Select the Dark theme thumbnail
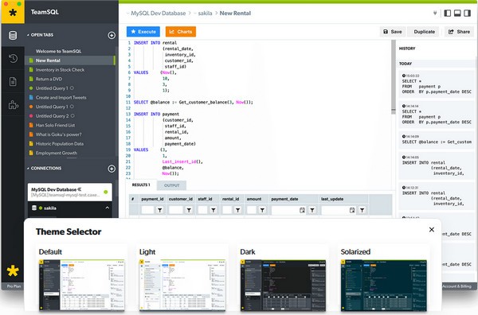 coord(283,285)
